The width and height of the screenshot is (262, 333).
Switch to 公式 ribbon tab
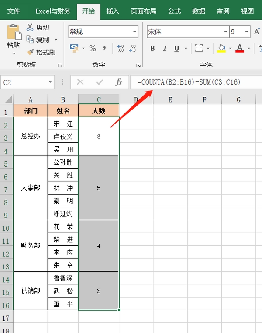pos(174,11)
